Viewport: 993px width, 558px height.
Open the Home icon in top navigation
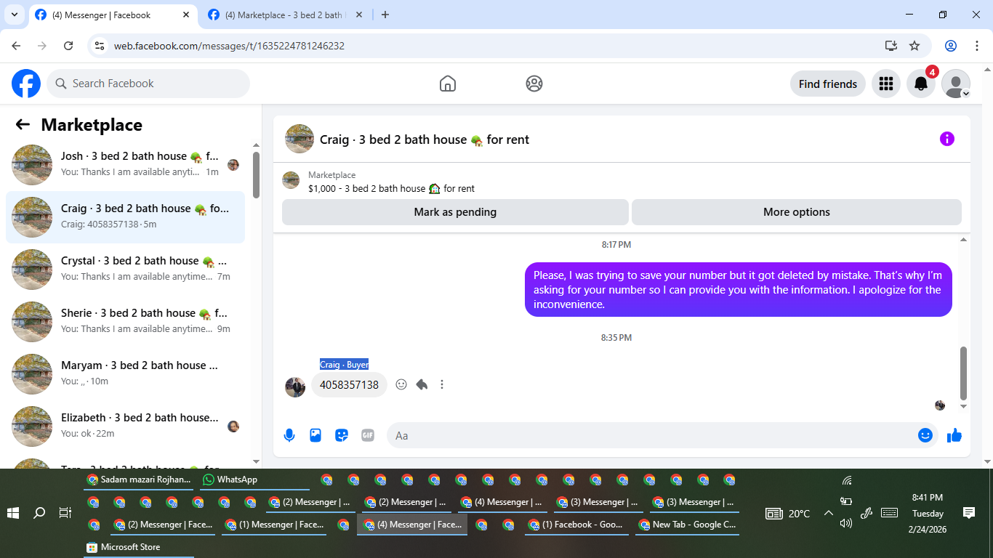point(448,84)
